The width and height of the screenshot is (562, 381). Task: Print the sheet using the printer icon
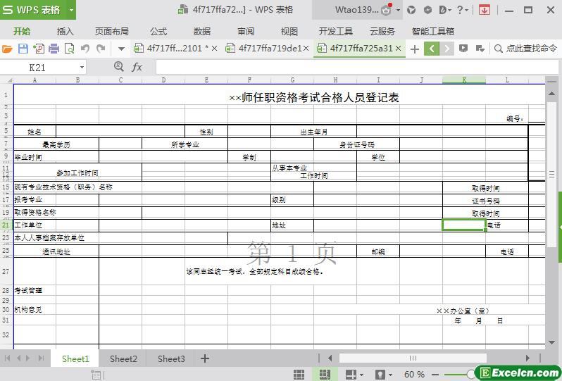(54, 49)
